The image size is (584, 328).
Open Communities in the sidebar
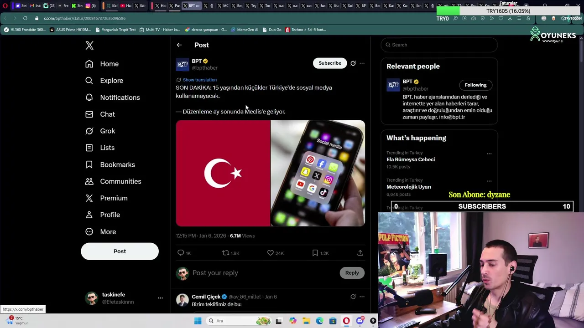(113, 181)
